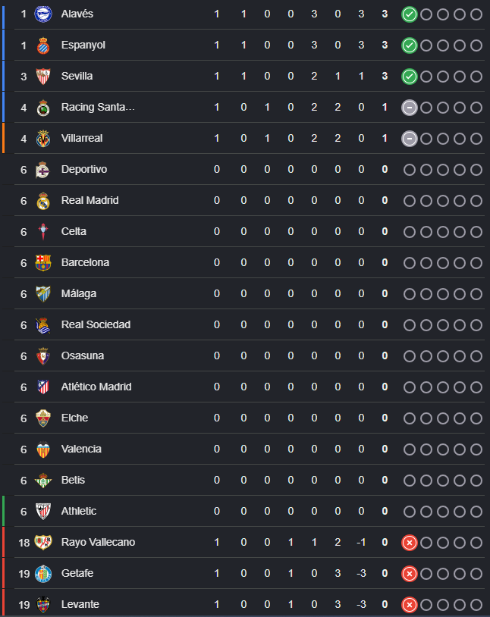The width and height of the screenshot is (490, 617).
Task: Select the Osasuna table row name
Action: [83, 355]
